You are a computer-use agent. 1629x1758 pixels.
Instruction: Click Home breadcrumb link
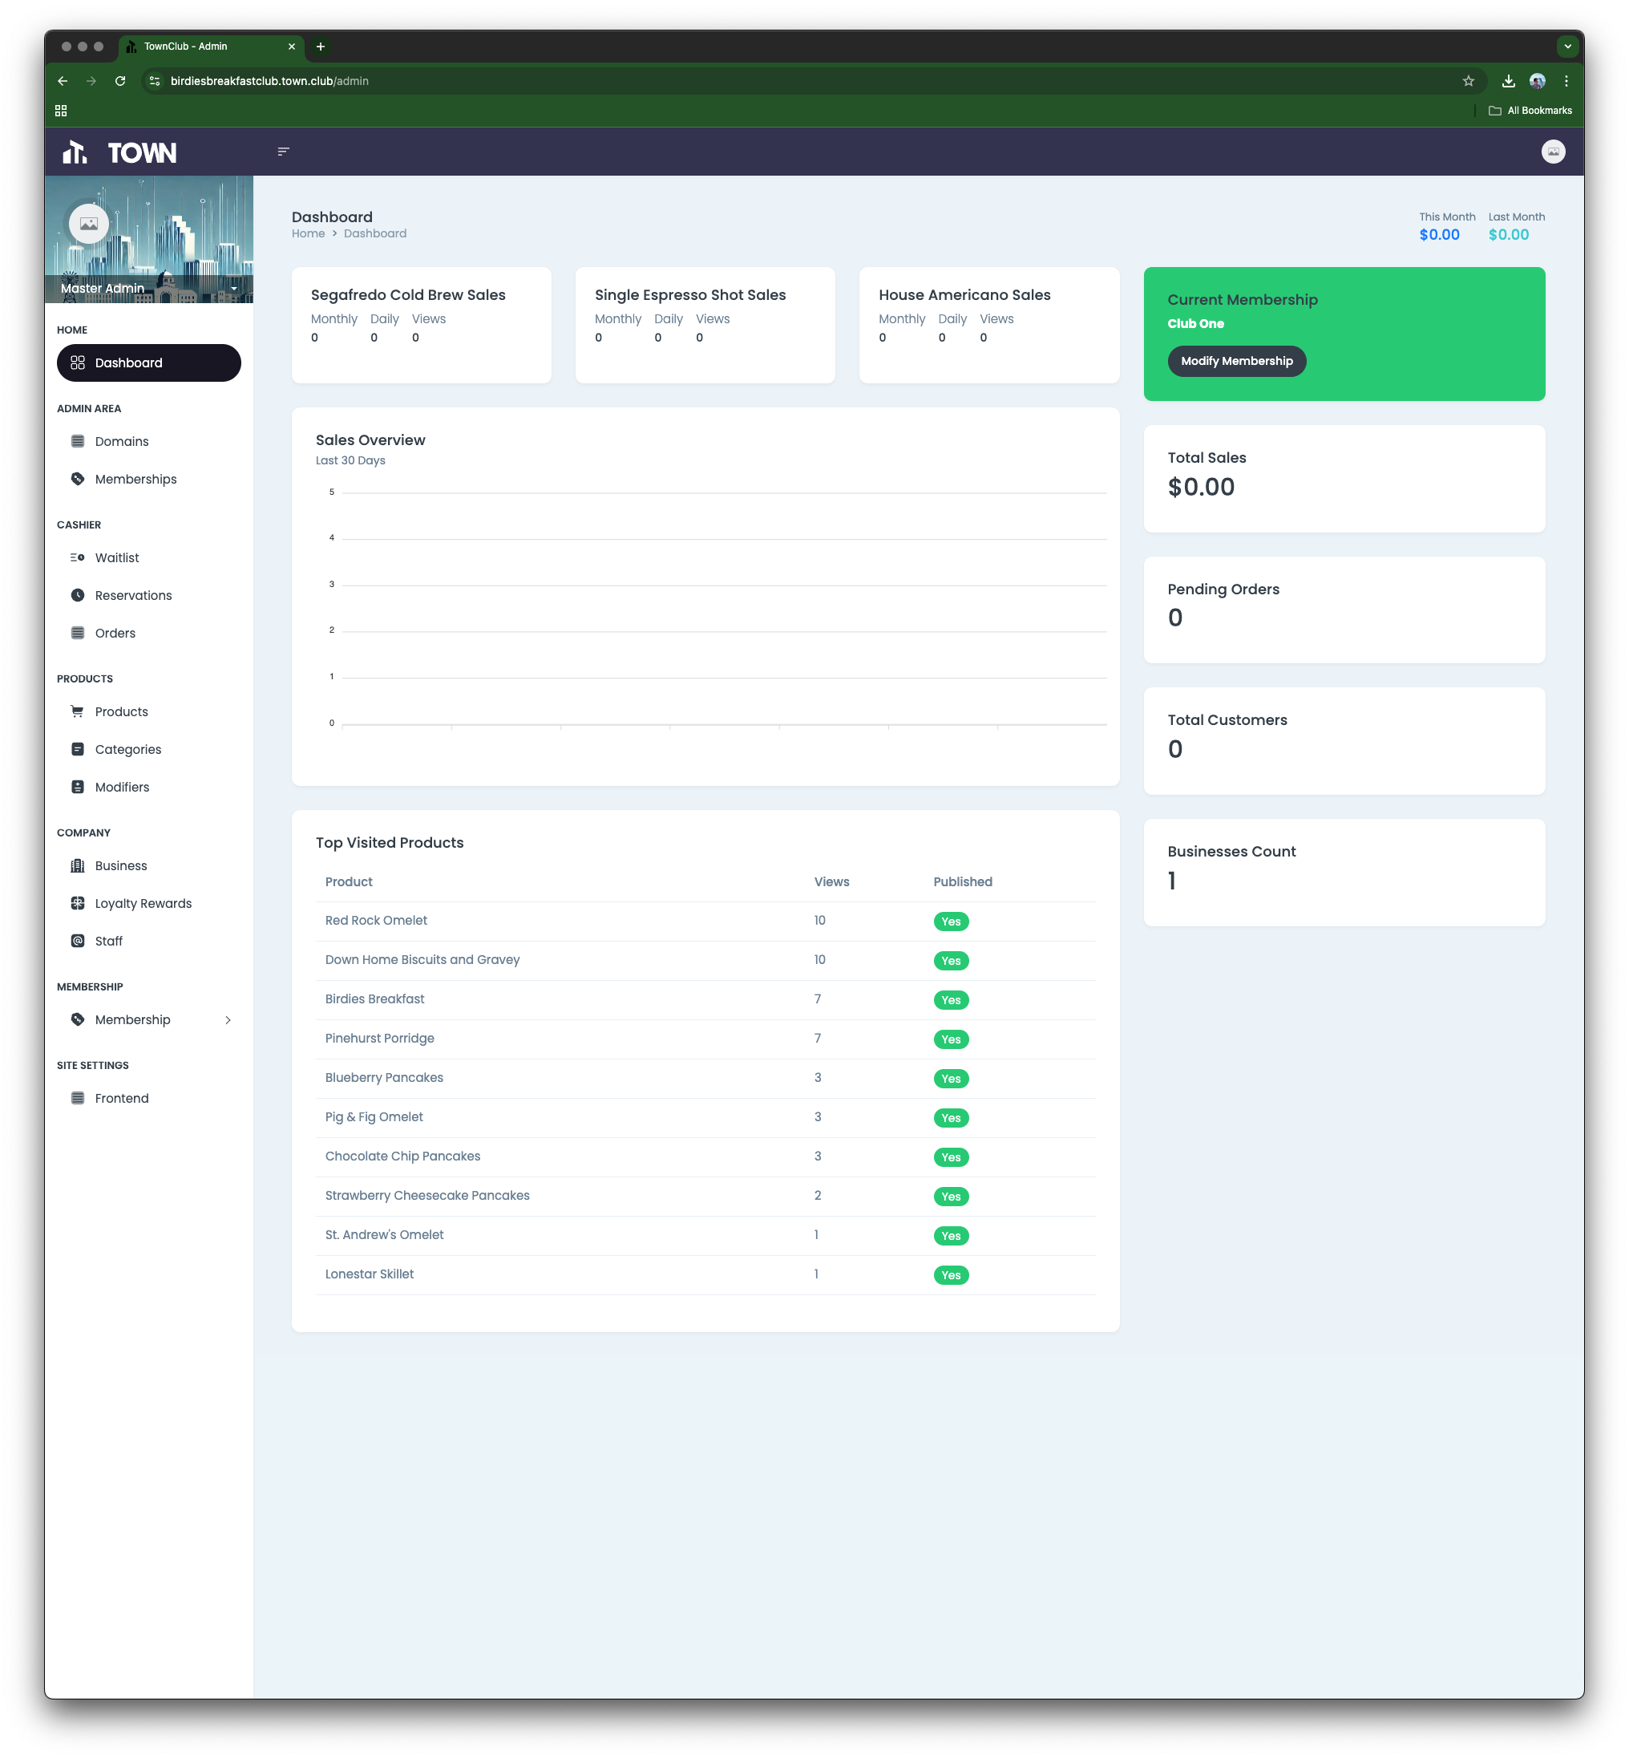point(308,233)
